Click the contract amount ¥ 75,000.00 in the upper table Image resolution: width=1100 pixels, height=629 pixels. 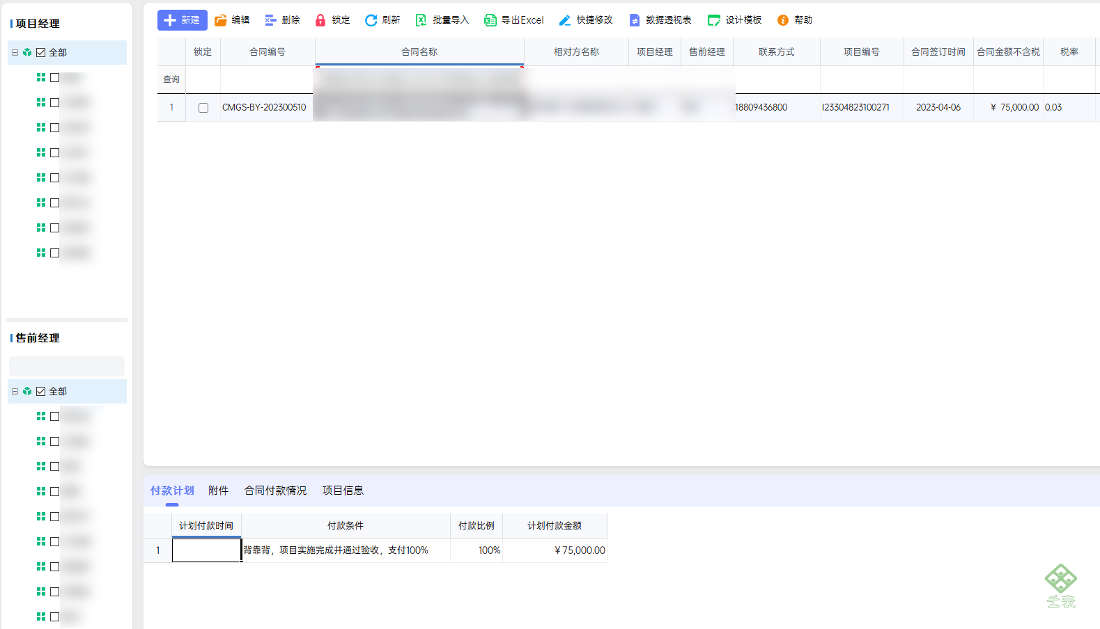point(1014,107)
